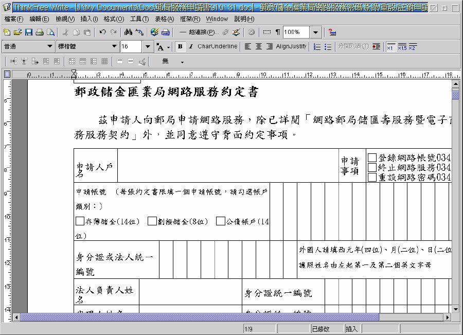
Task: Open the help question mark icon
Action: coord(332,32)
